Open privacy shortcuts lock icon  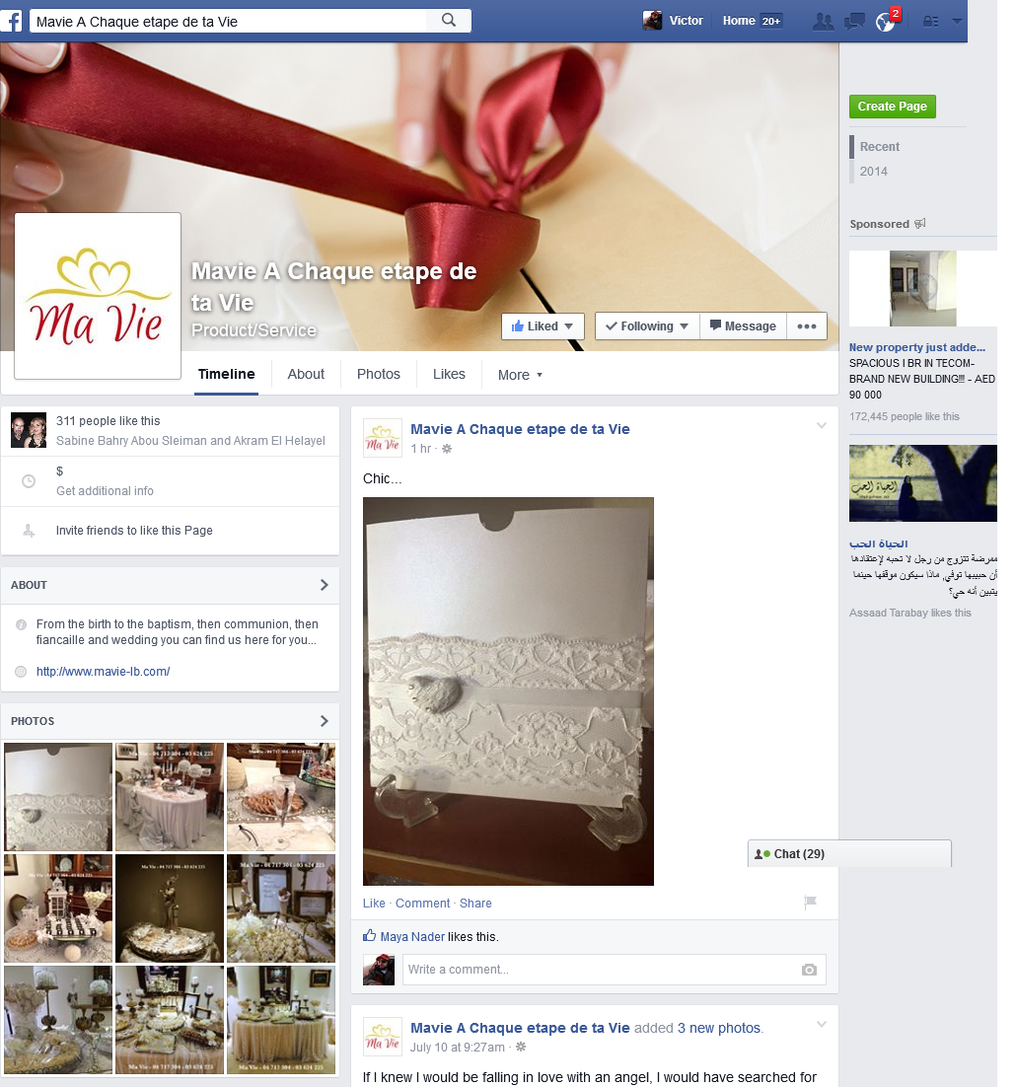pos(930,22)
